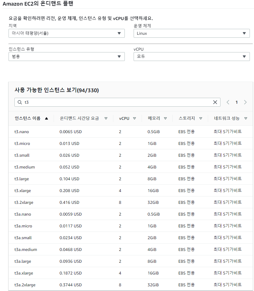Open the vCPU 모두 dropdown
Image resolution: width=254 pixels, height=291 pixels.
click(x=192, y=57)
